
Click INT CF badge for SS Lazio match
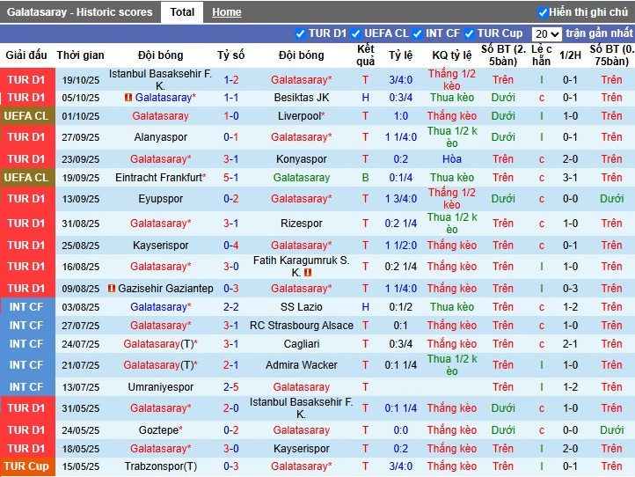click(x=26, y=306)
